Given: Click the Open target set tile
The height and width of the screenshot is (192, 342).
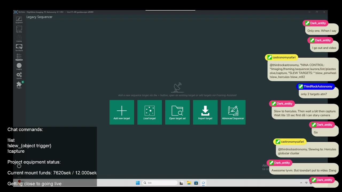Looking at the screenshot, I should point(177,112).
